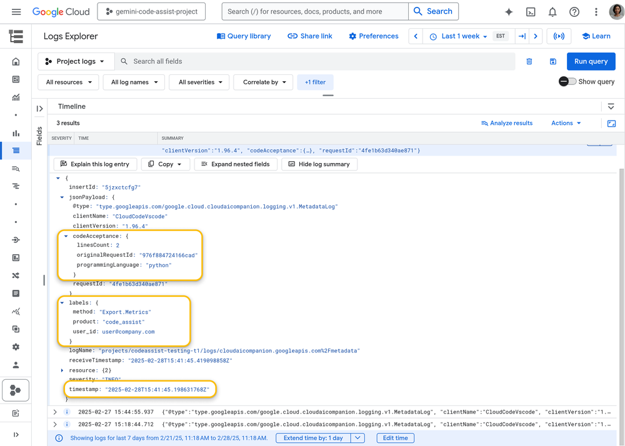Open Preferences
The image size is (625, 446).
[374, 36]
